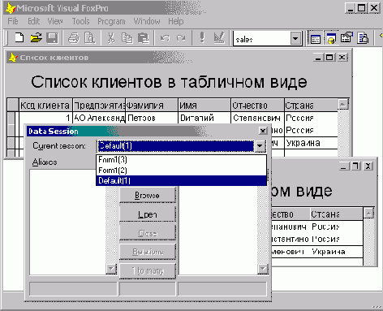Image resolution: width=383 pixels, height=311 pixels.
Task: Open the Program menu
Action: click(x=111, y=21)
